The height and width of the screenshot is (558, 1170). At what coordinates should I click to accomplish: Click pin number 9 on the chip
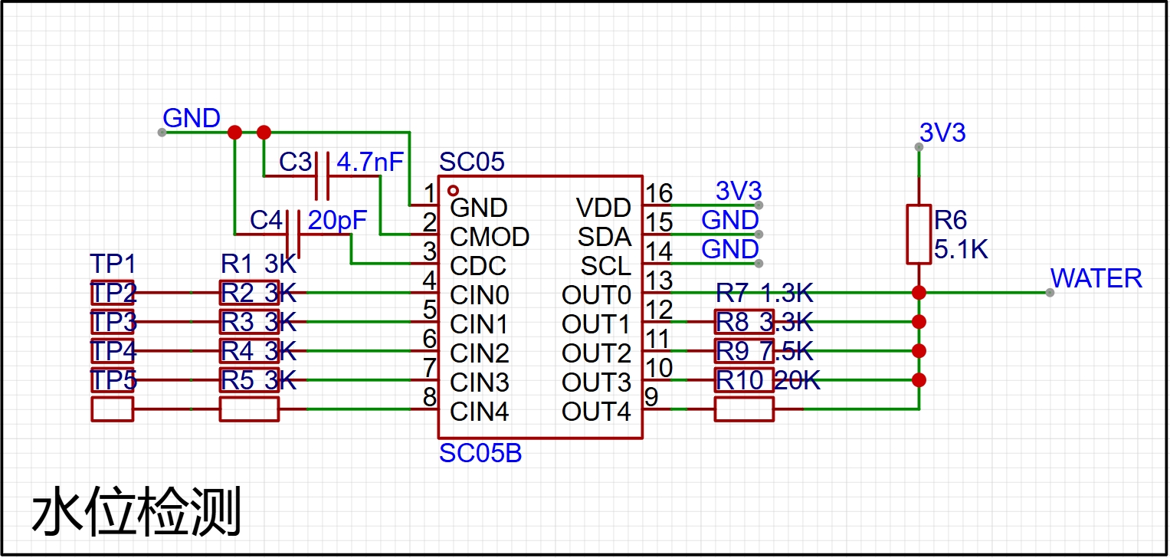pyautogui.click(x=652, y=397)
